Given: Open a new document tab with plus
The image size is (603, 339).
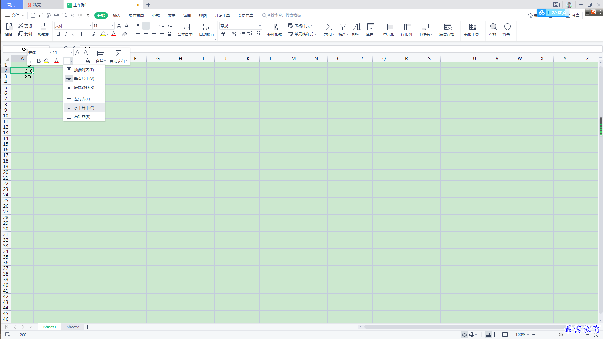Looking at the screenshot, I should click(x=148, y=5).
